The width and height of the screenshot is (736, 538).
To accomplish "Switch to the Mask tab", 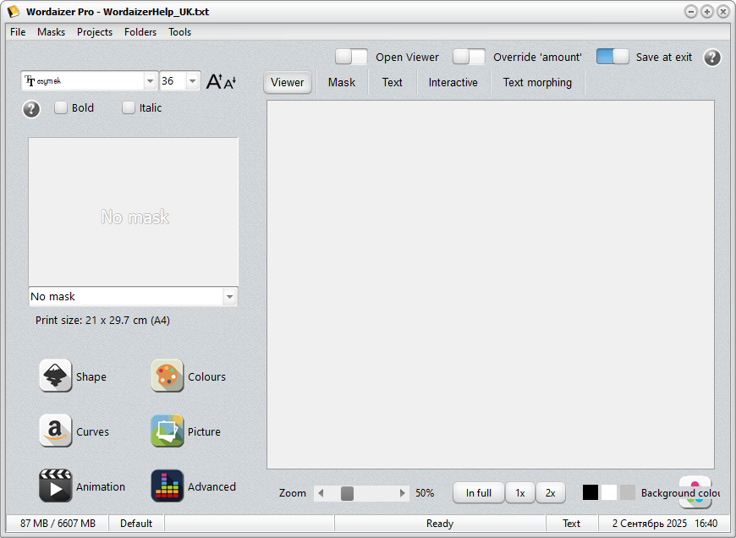I will point(342,83).
